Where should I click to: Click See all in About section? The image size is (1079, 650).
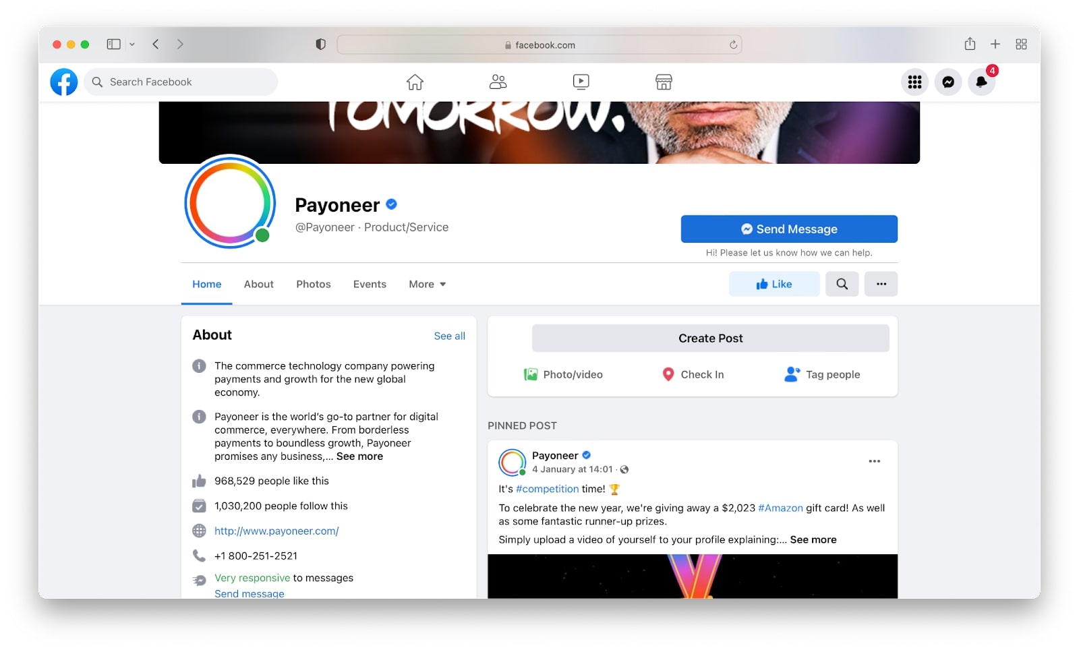tap(450, 336)
